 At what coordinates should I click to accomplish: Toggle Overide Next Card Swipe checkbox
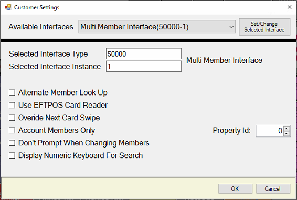click(x=12, y=118)
